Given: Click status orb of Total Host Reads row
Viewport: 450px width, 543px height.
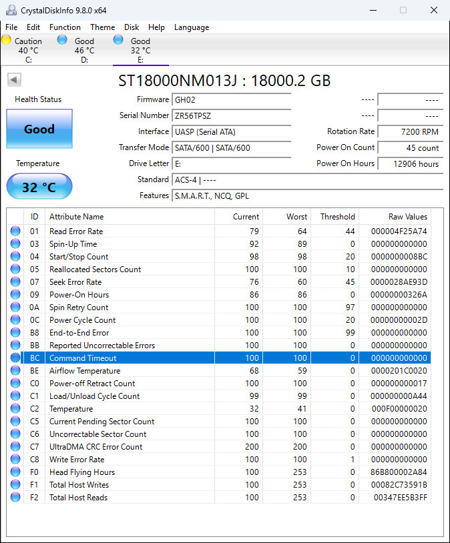Looking at the screenshot, I should [15, 497].
